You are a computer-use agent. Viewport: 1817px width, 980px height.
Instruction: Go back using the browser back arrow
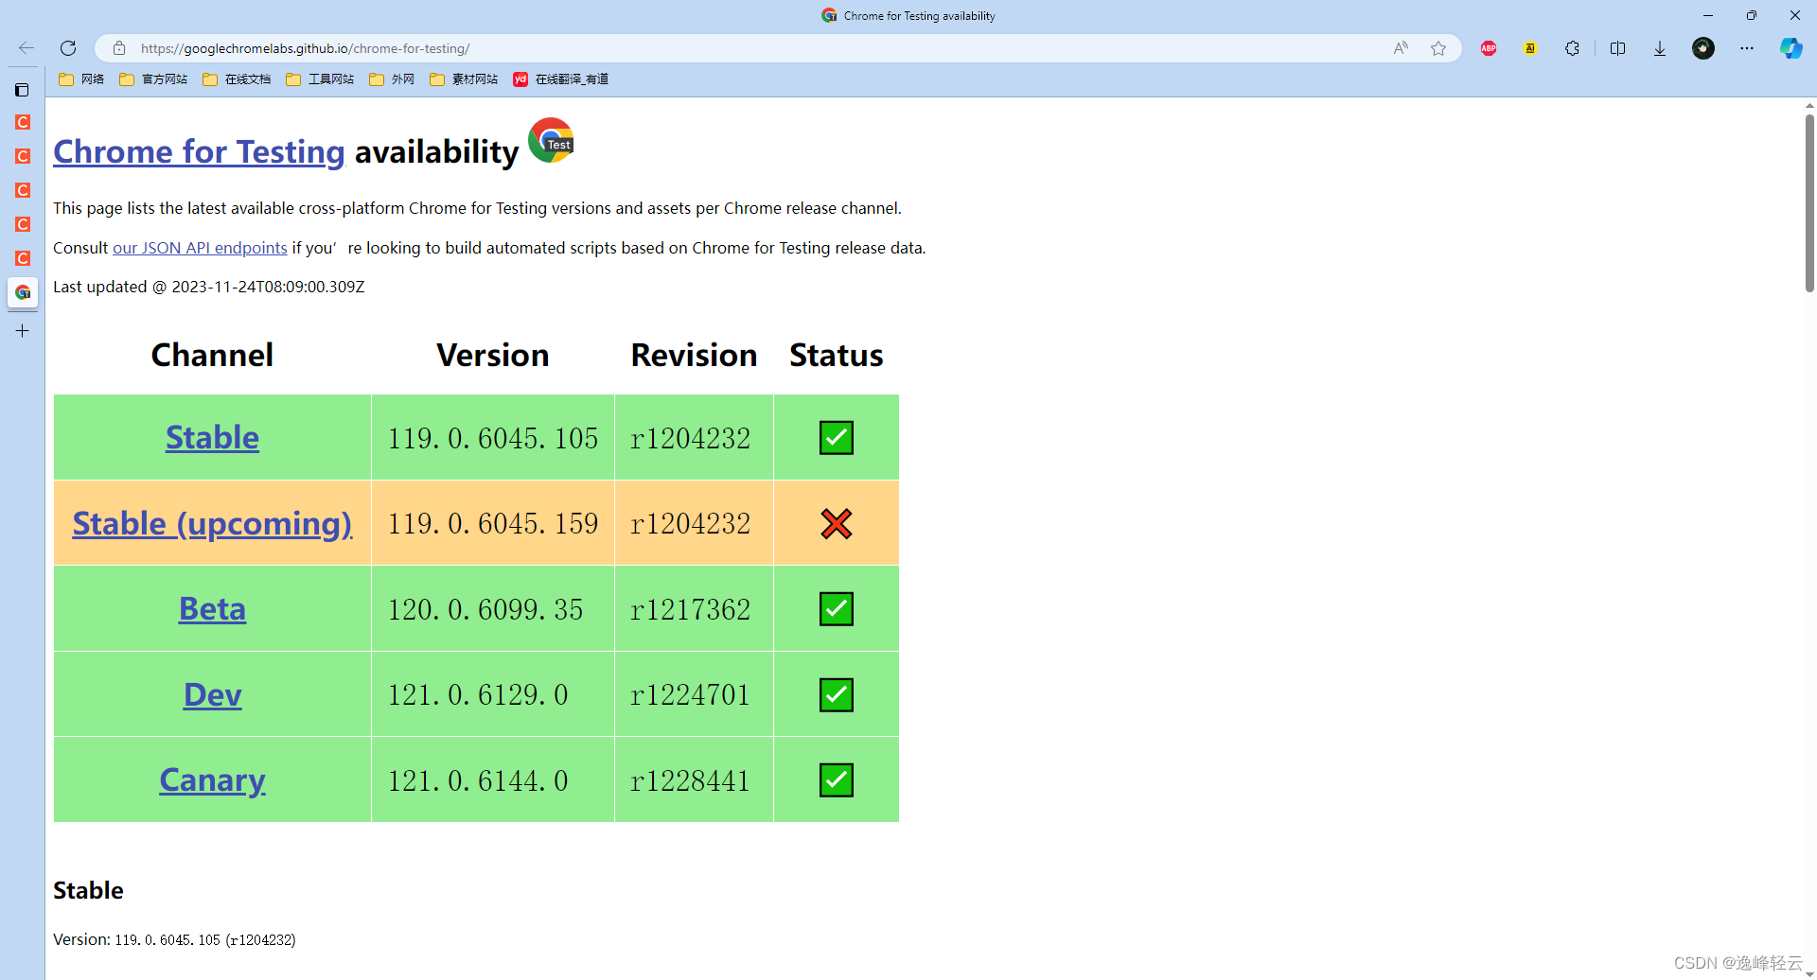tap(26, 48)
